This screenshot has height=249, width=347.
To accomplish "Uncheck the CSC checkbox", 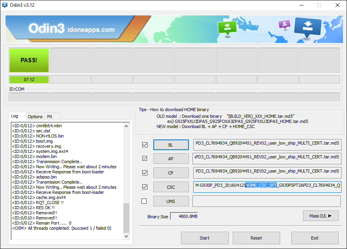I will tap(145, 187).
